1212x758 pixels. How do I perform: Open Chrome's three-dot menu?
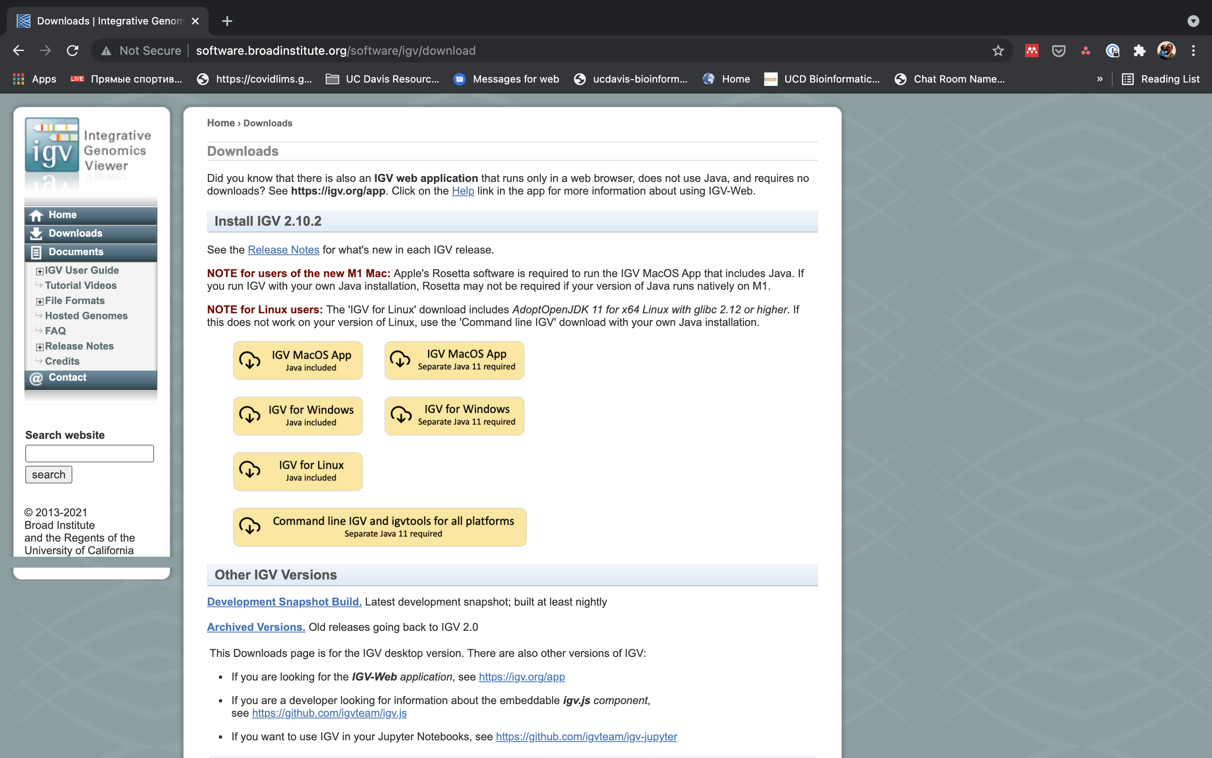[1193, 51]
